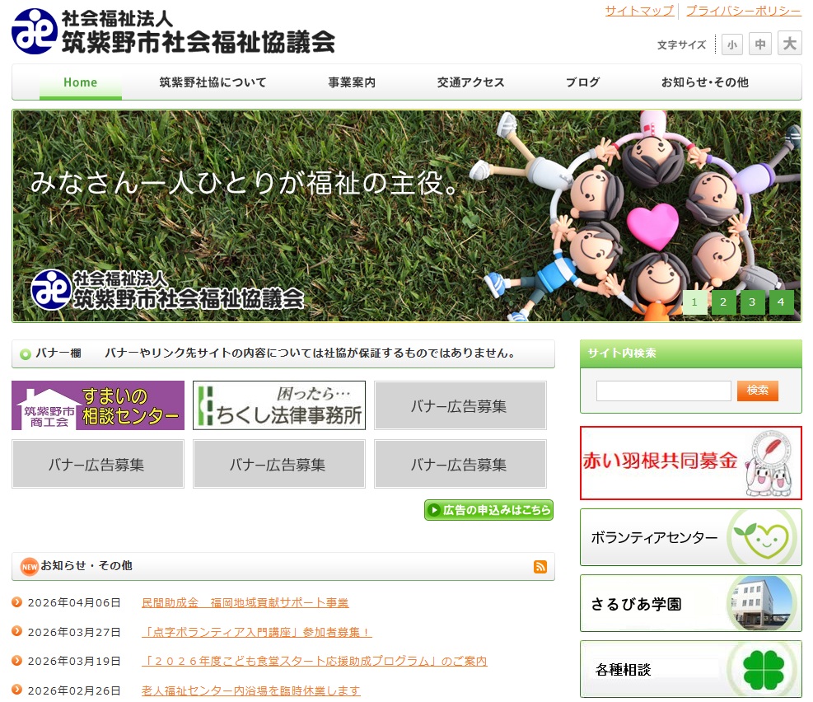Open the ボランティアセンター banner
The width and height of the screenshot is (813, 702).
[x=690, y=537]
